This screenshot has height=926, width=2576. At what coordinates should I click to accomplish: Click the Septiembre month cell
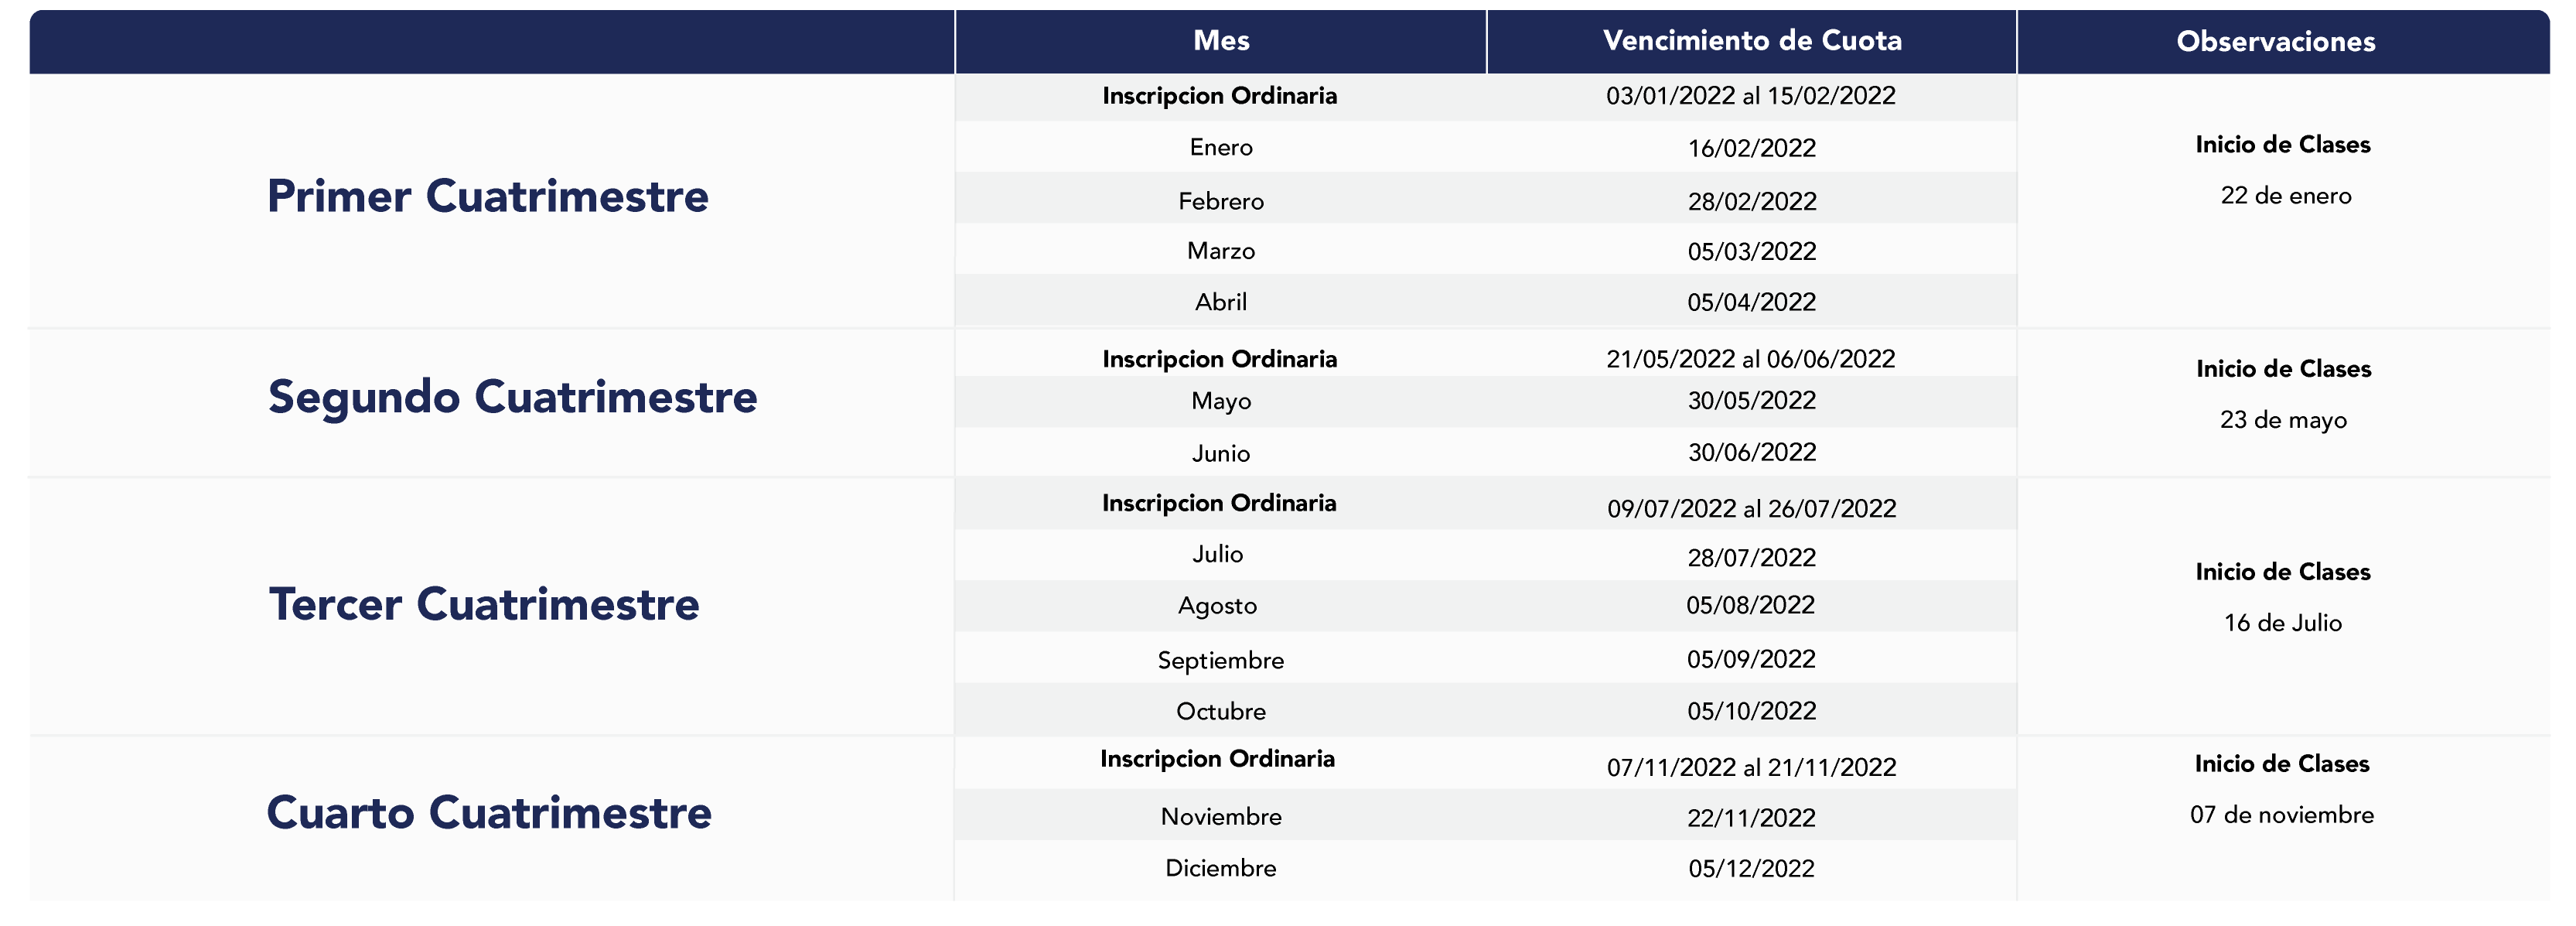(x=1221, y=661)
